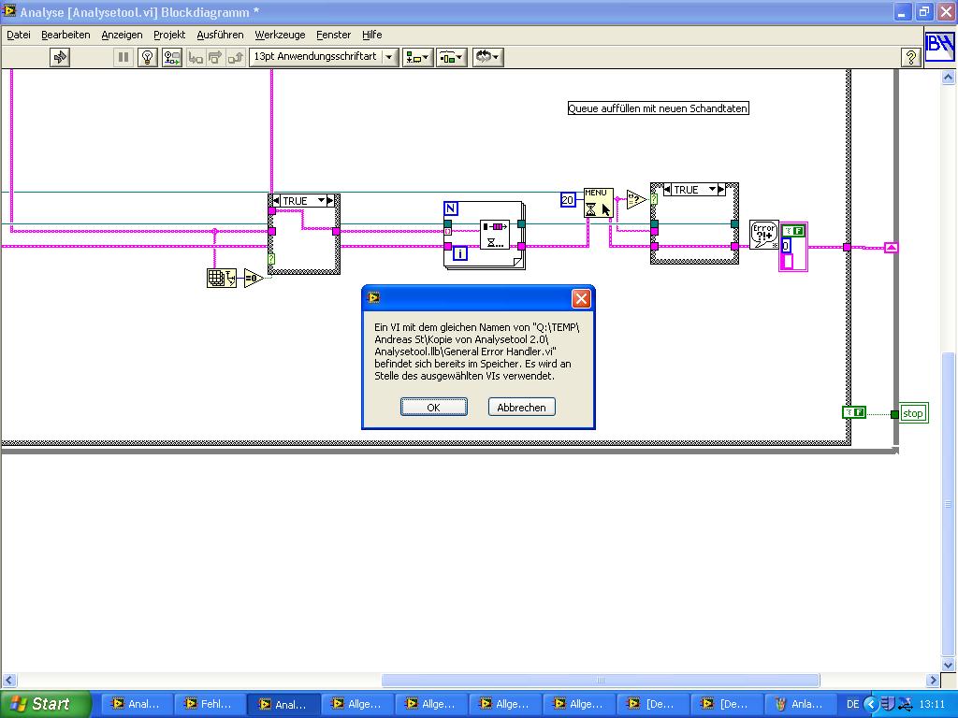Toggle the Pause execution button
This screenshot has width=958, height=718.
123,57
